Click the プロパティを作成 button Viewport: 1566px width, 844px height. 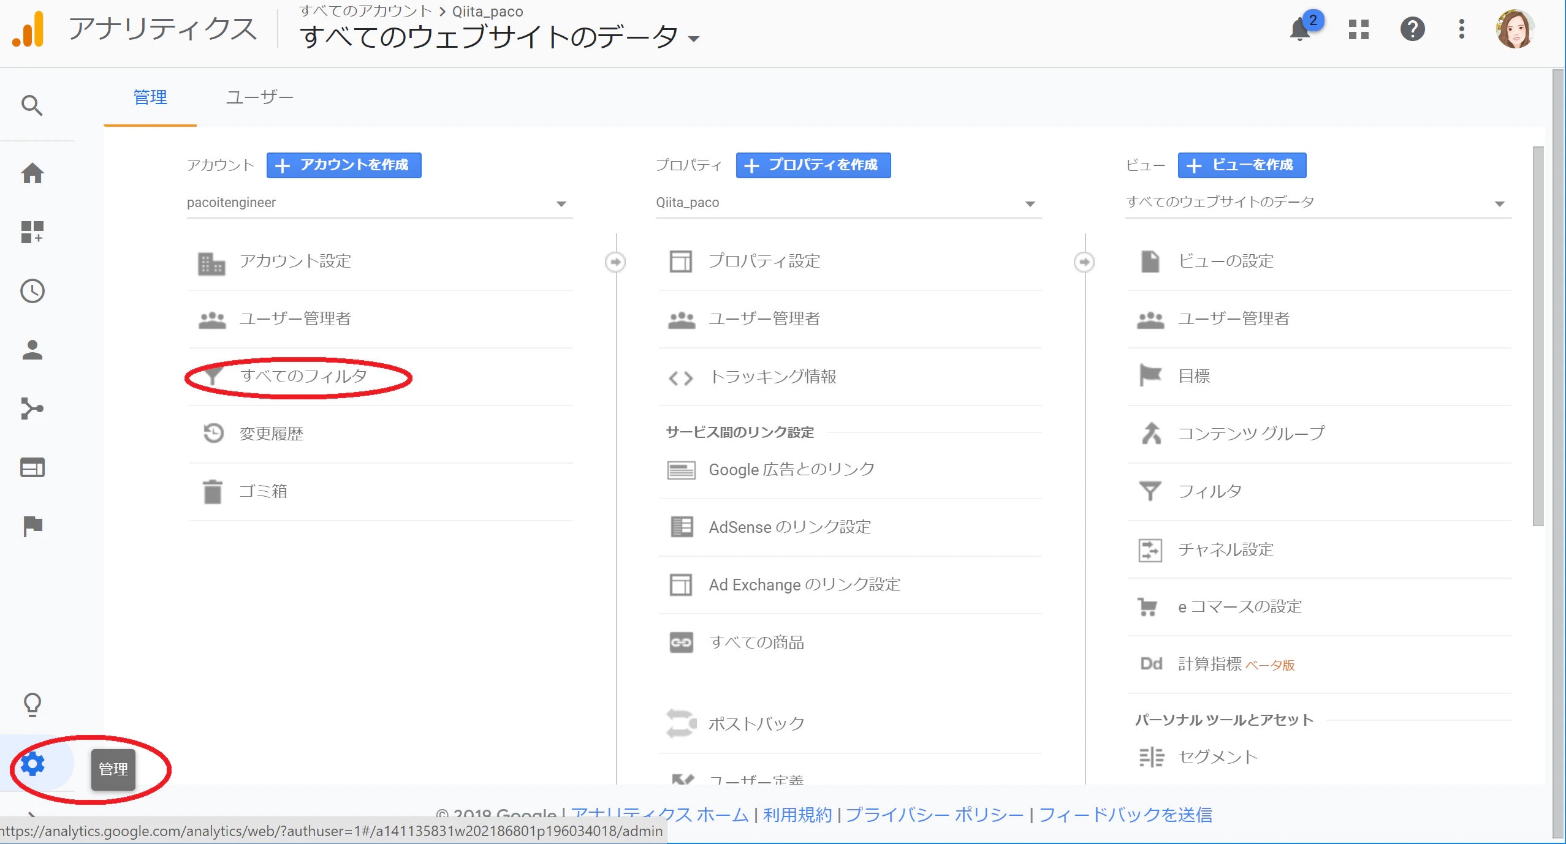pyautogui.click(x=813, y=165)
